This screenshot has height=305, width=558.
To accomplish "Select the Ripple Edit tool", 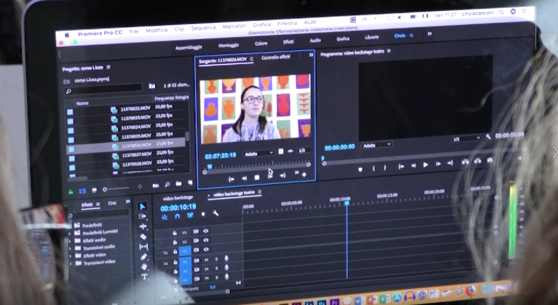I will pos(143,226).
